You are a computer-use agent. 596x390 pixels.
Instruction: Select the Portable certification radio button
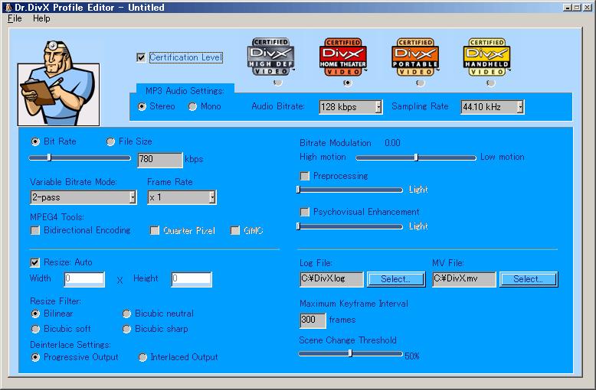pyautogui.click(x=420, y=83)
